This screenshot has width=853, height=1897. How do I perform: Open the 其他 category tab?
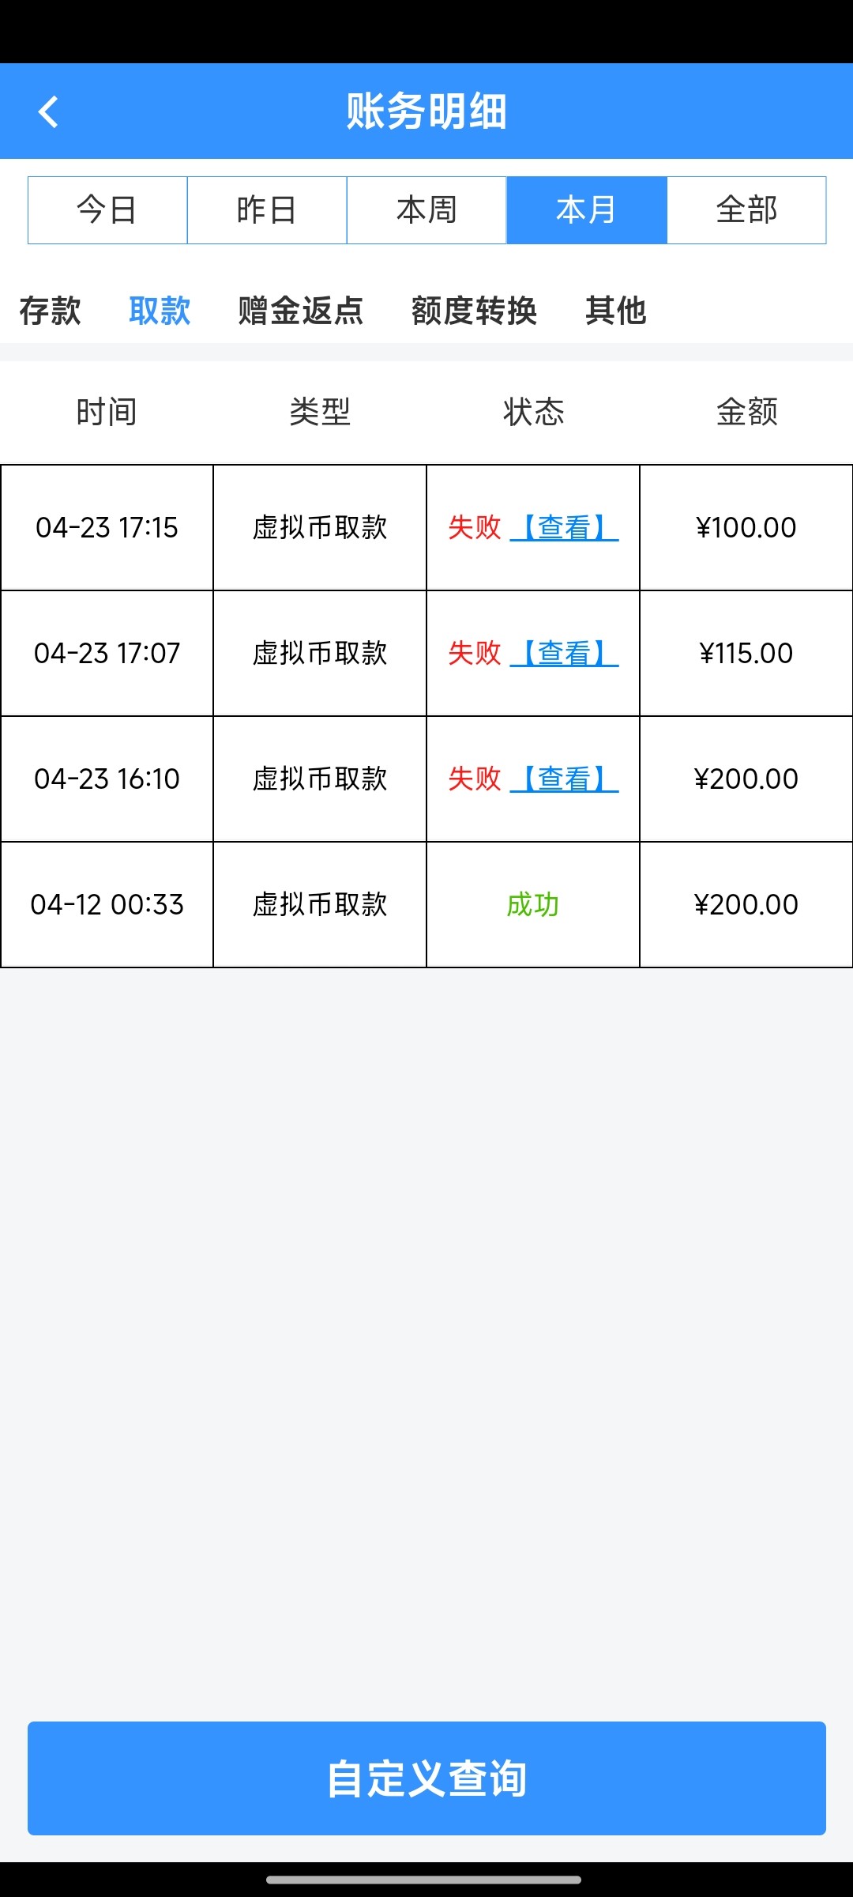pyautogui.click(x=615, y=311)
